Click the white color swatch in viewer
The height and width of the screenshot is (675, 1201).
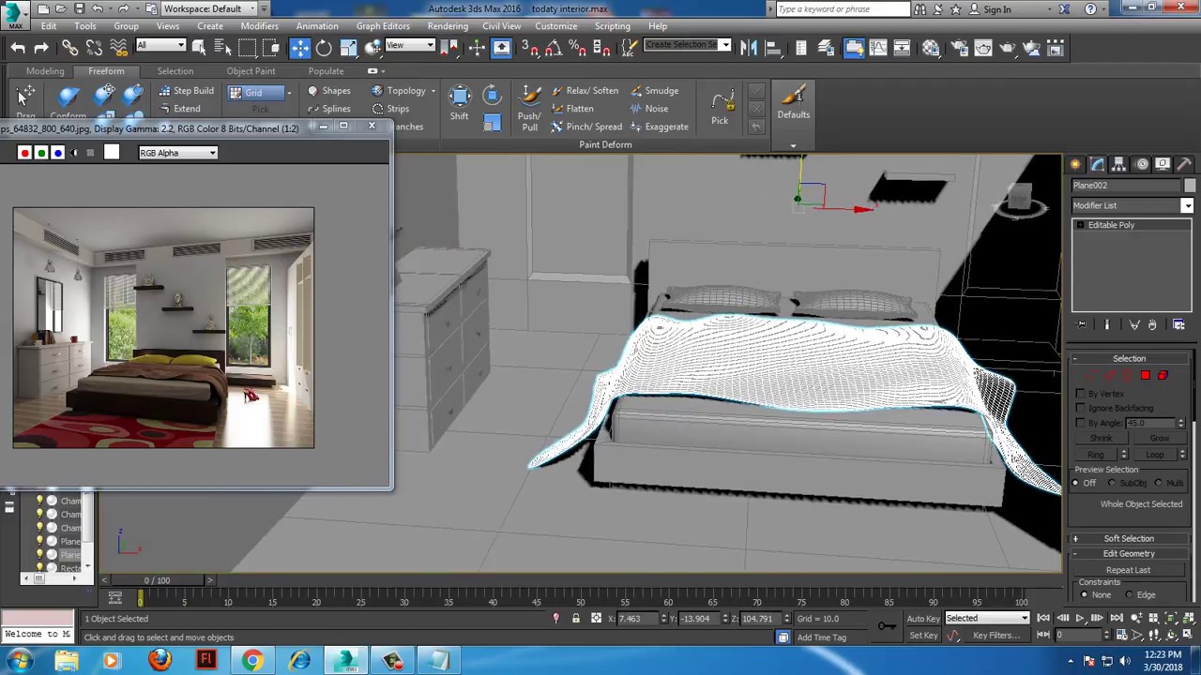click(112, 153)
